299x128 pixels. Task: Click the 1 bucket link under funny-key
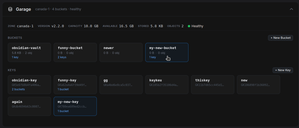[63, 89]
